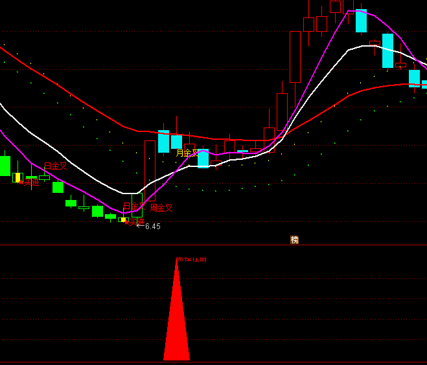Click the tall cyan candlestick at top peak
Image resolution: width=427 pixels, height=365 pixels.
pyautogui.click(x=361, y=21)
